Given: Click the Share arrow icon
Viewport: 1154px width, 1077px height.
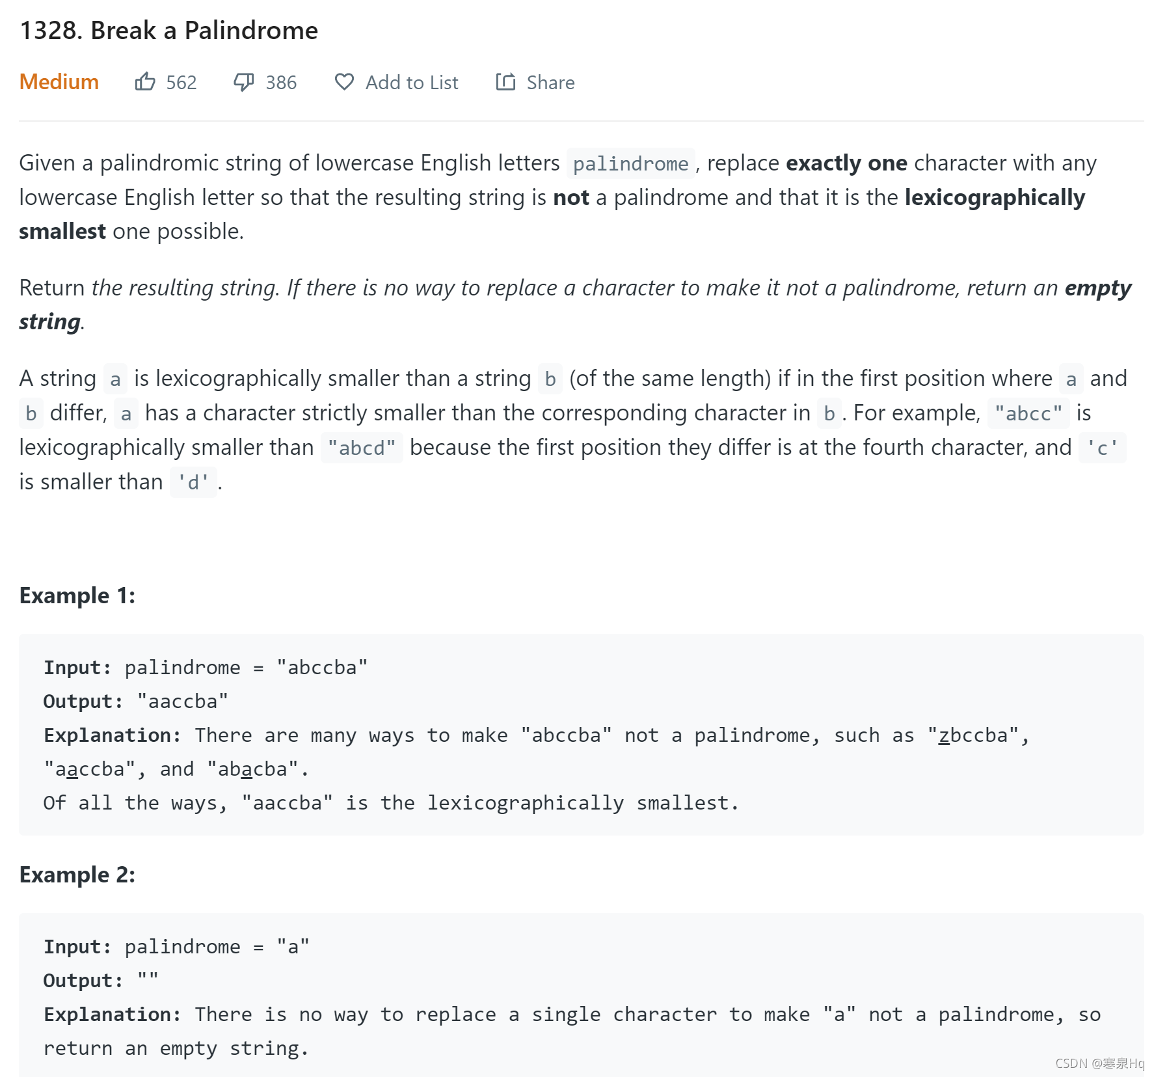Looking at the screenshot, I should tap(505, 82).
